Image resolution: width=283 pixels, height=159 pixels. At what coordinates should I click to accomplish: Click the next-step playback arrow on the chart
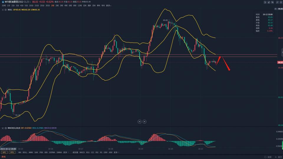(144, 122)
